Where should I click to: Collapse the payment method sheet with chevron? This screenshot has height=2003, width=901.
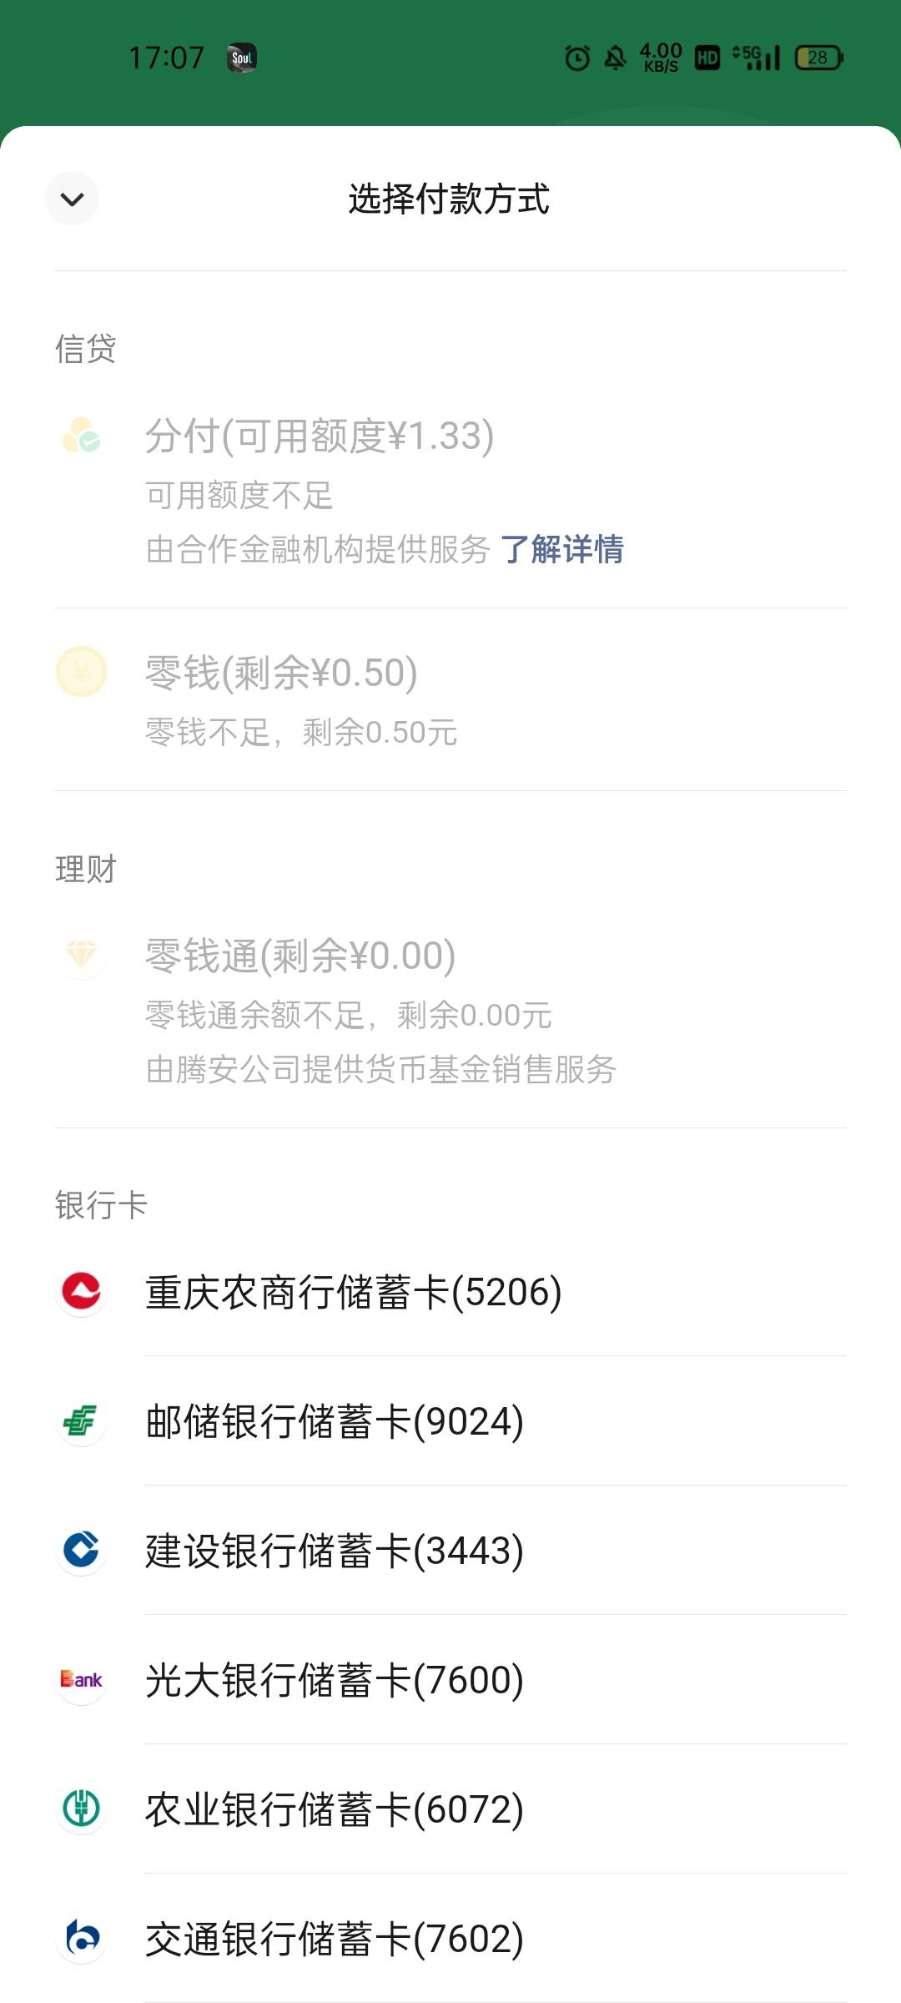(73, 199)
